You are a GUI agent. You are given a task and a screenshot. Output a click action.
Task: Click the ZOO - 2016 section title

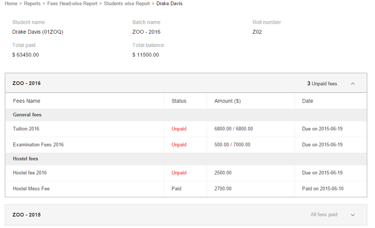click(26, 83)
